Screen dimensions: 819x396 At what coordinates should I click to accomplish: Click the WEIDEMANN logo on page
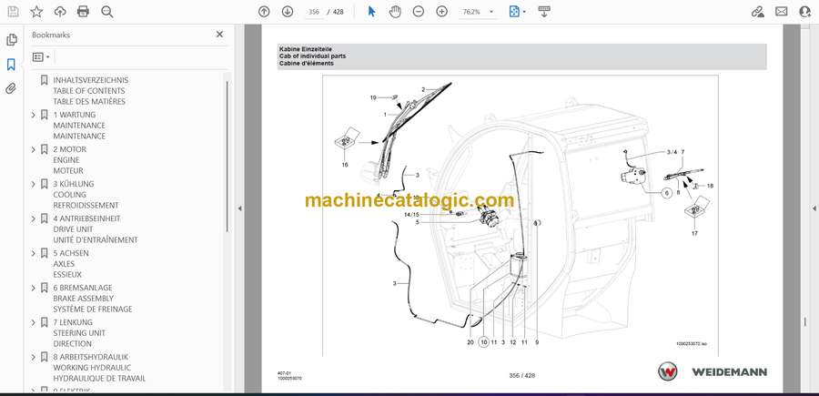click(713, 371)
